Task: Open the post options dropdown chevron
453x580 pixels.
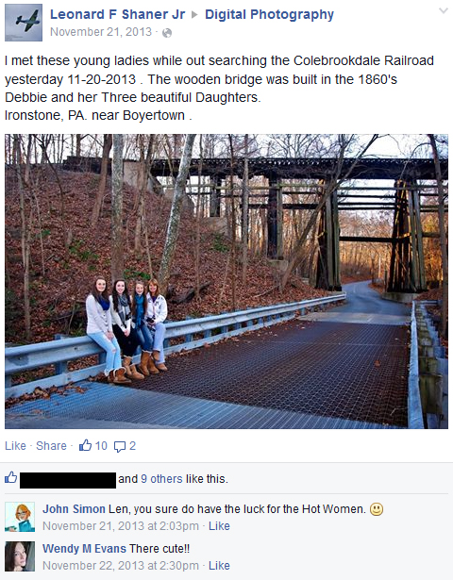Action: point(444,11)
